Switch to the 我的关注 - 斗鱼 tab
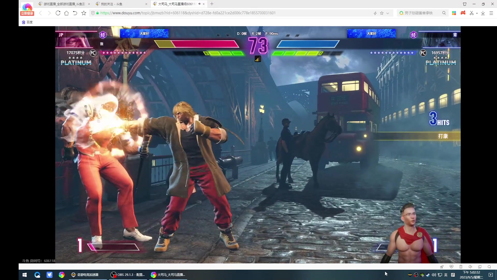The image size is (497, 280). point(121,4)
